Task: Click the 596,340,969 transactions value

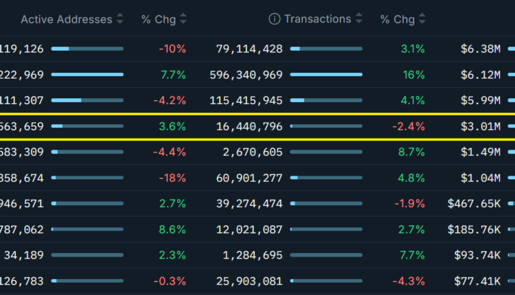Action: pyautogui.click(x=244, y=74)
